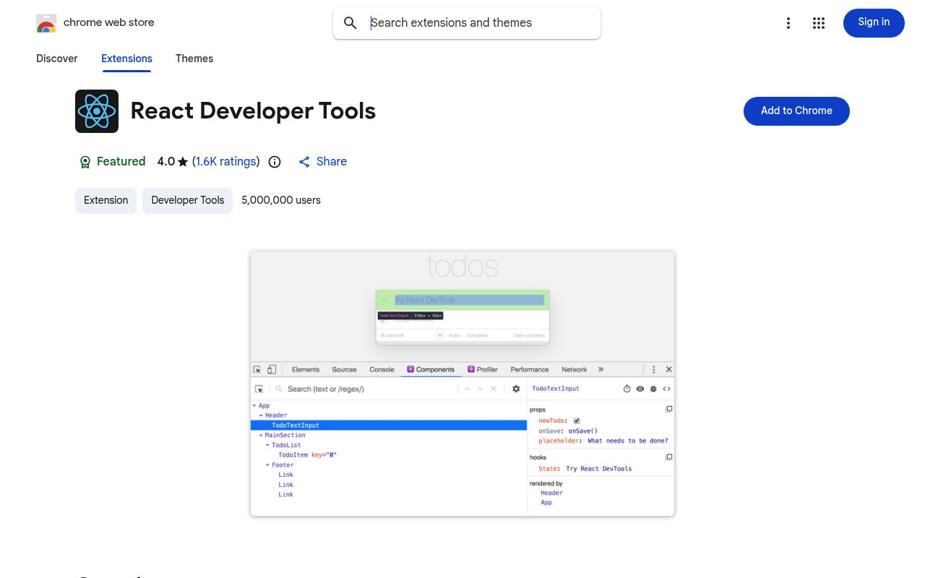Switch to the Themes tab
The width and height of the screenshot is (925, 578).
[x=194, y=59]
